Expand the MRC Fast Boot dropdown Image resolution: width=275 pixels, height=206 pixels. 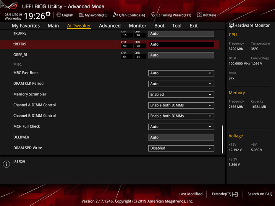click(x=181, y=73)
